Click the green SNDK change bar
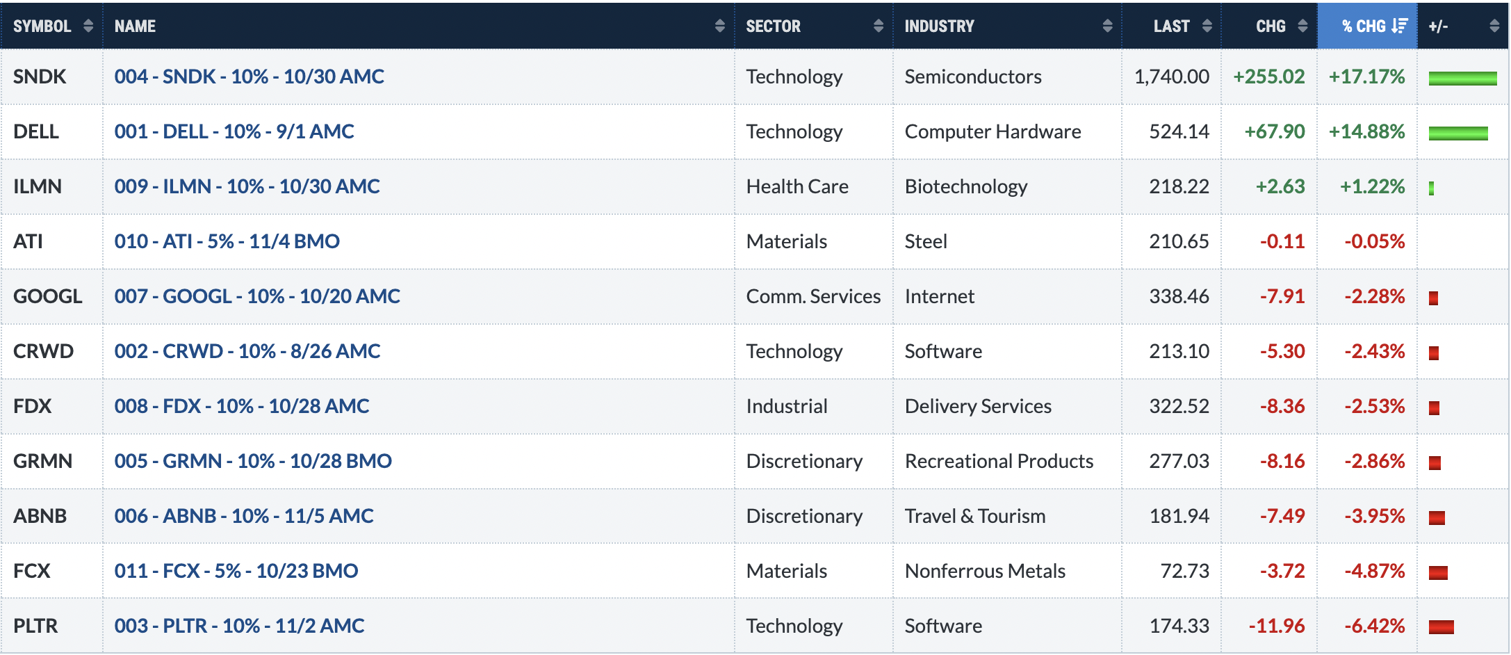This screenshot has width=1511, height=655. (x=1462, y=79)
